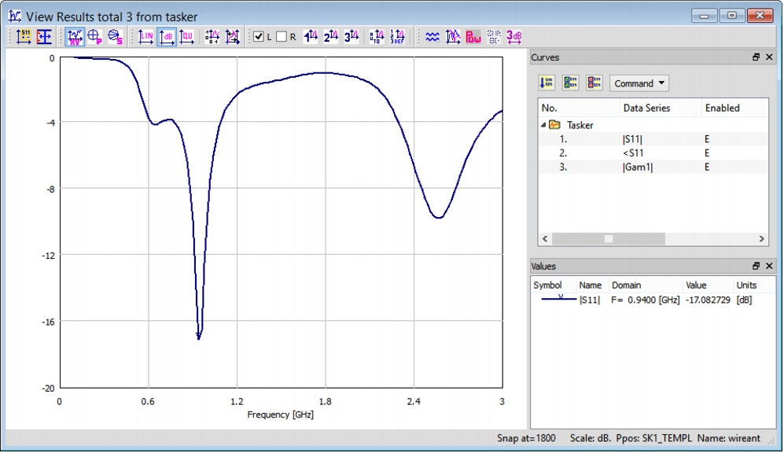Click the 'Name' column header in Values
The image size is (784, 453).
click(x=592, y=285)
